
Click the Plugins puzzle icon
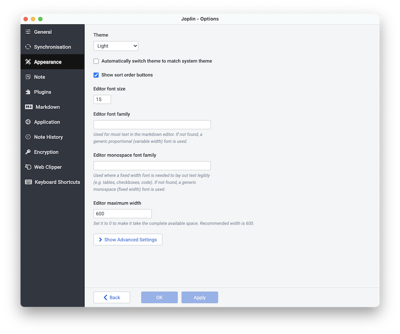click(28, 92)
